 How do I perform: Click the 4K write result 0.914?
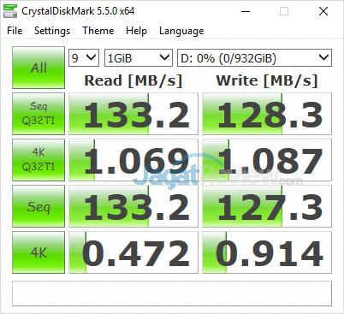[x=267, y=252]
